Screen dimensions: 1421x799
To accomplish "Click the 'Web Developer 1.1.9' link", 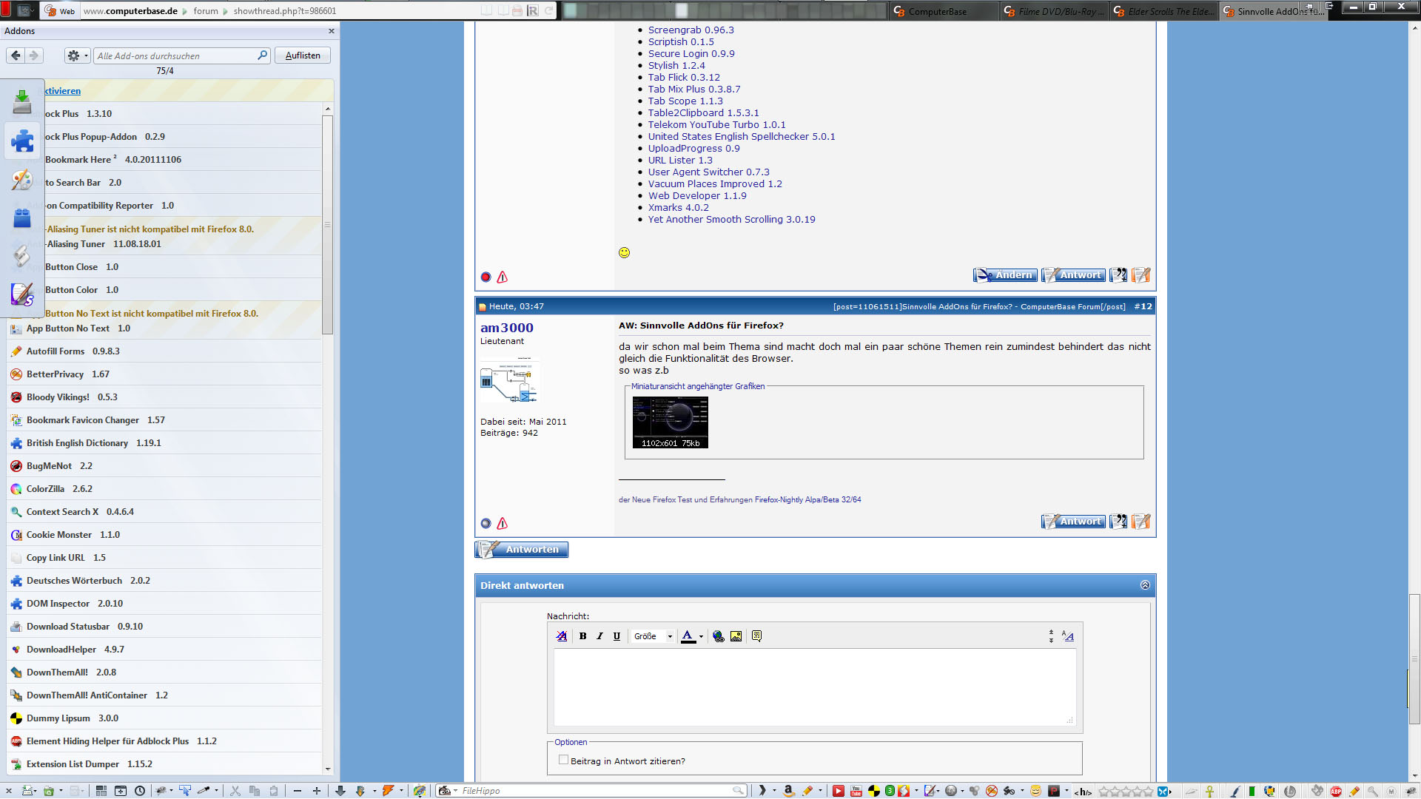I will 697,196.
